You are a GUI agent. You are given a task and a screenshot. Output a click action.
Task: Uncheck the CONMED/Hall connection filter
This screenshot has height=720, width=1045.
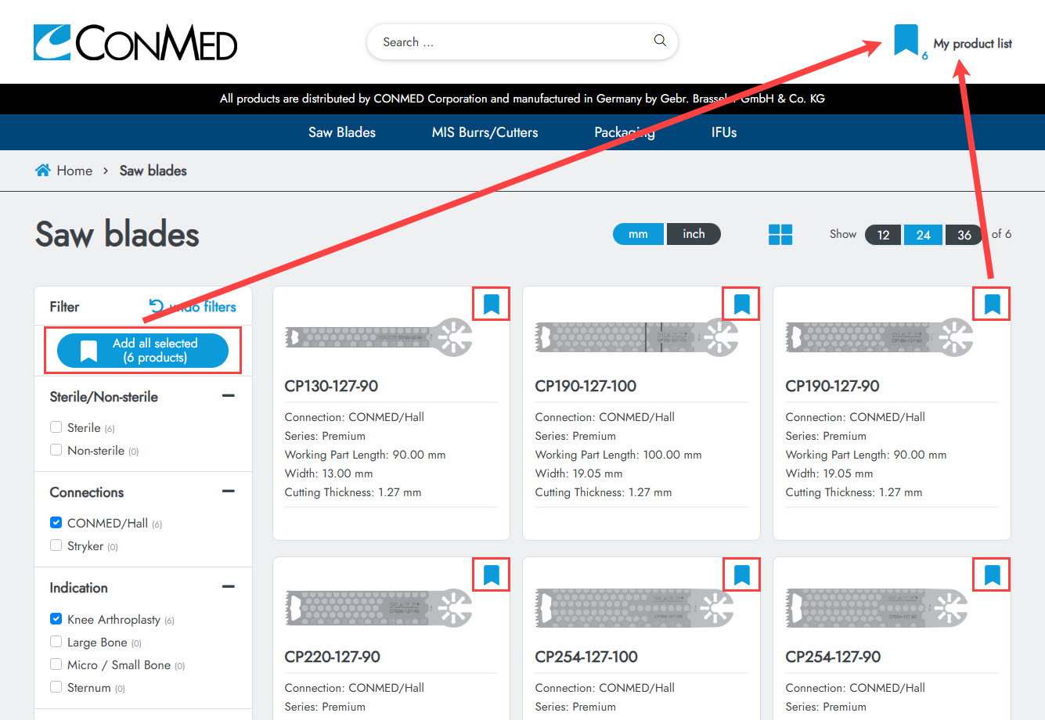point(56,523)
